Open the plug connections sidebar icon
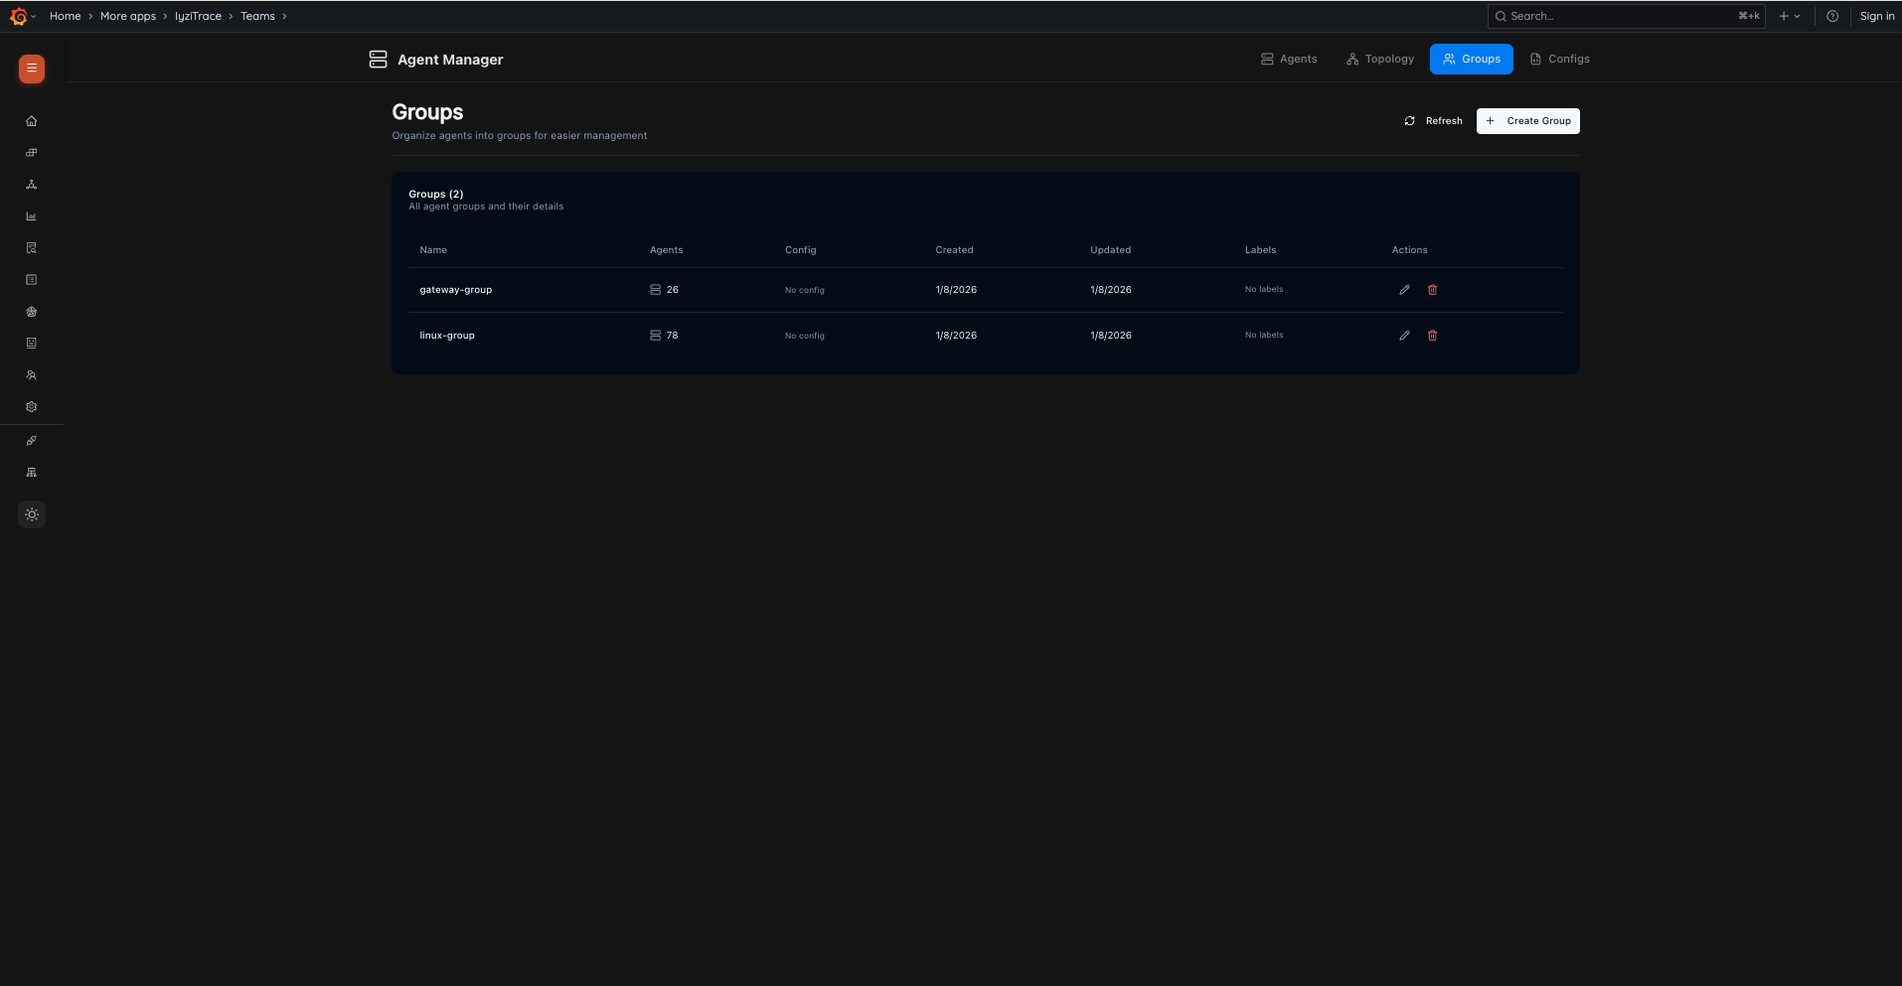The width and height of the screenshot is (1902, 986). point(32,441)
